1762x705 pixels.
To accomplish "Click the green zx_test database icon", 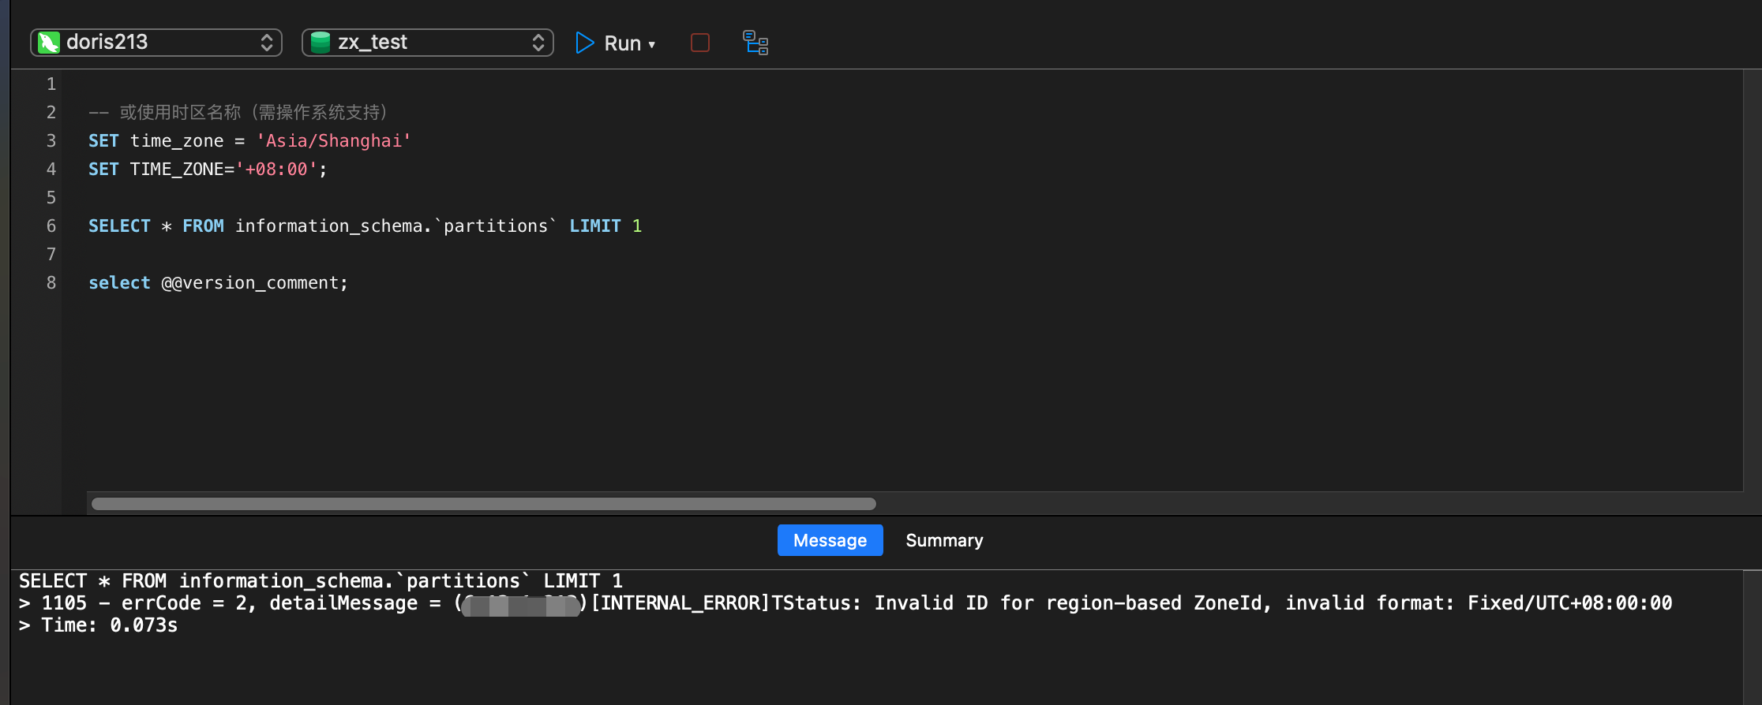I will point(320,43).
